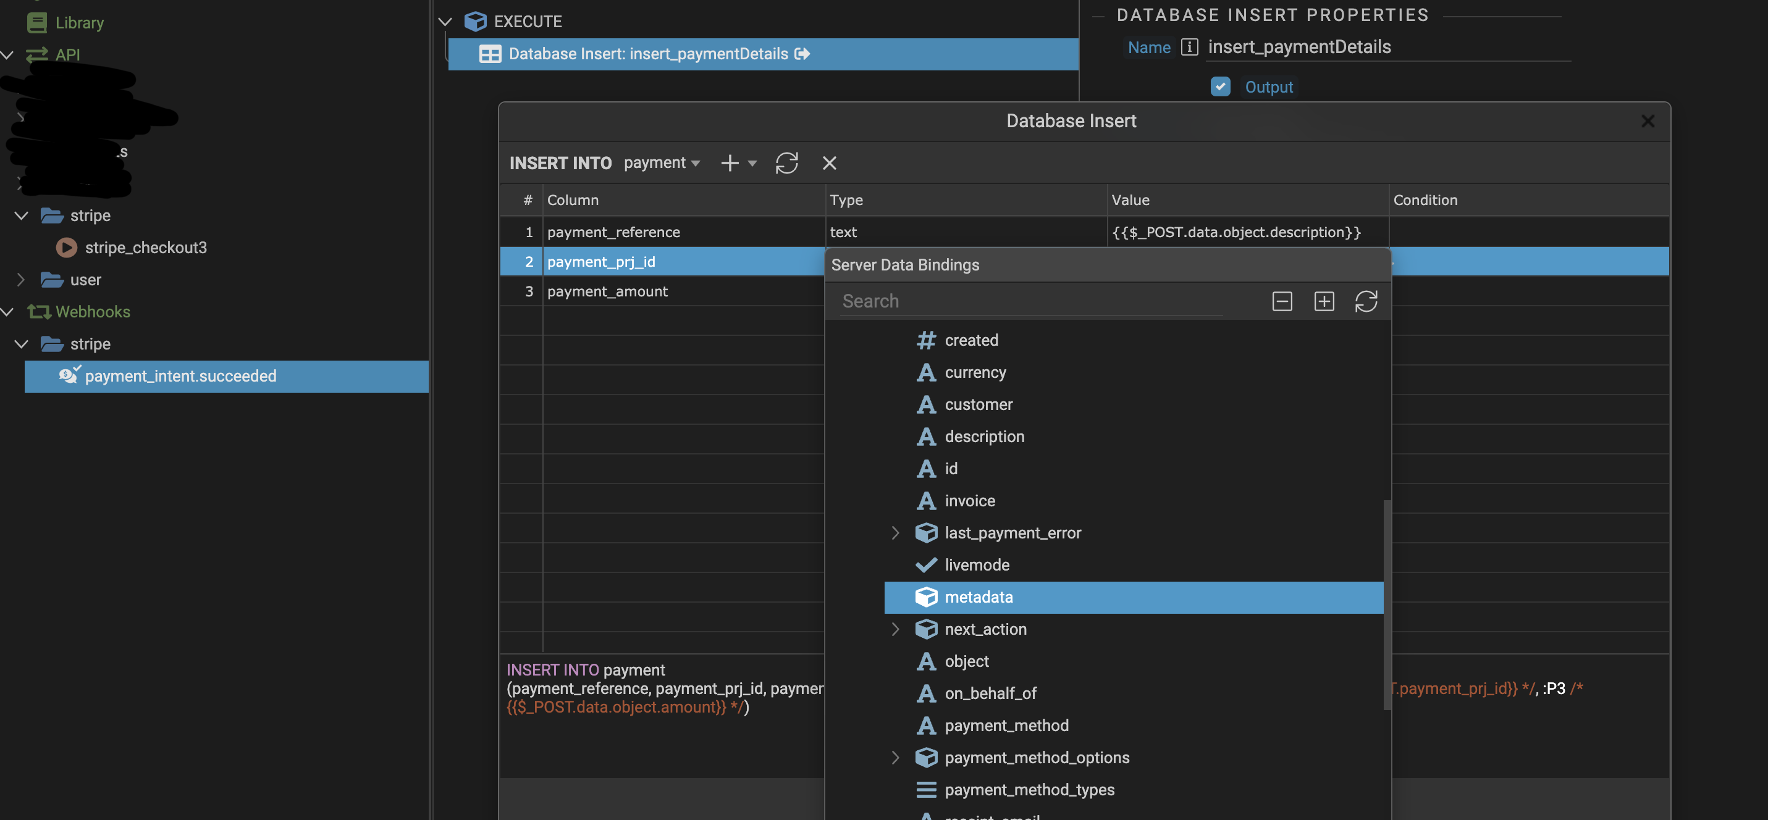Collapse the API stripe folder

[21, 215]
